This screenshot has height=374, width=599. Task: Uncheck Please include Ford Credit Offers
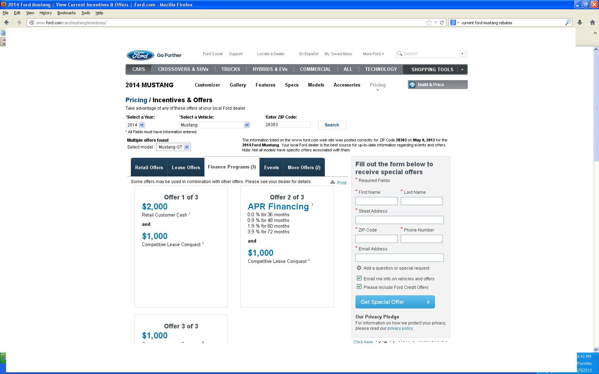(359, 287)
